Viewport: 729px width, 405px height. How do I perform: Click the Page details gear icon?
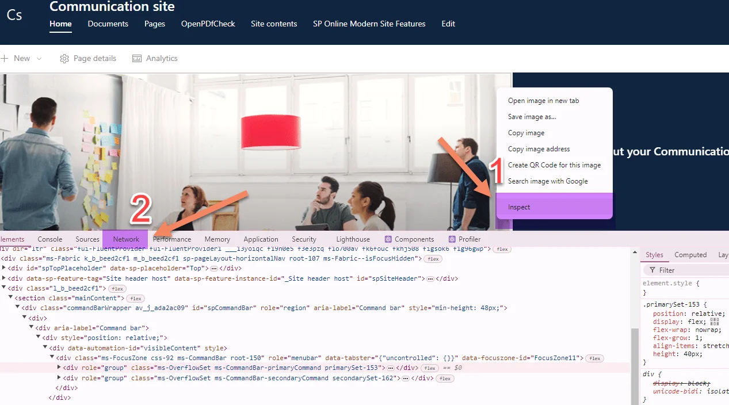pyautogui.click(x=64, y=59)
